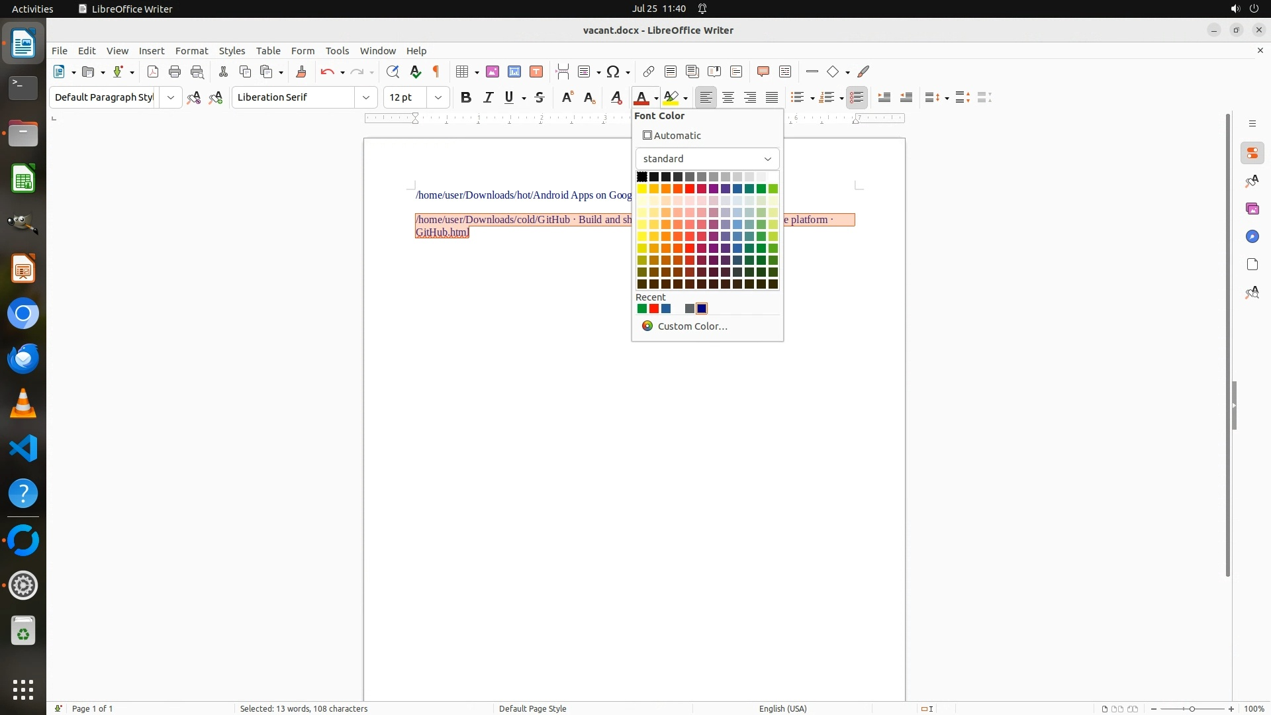Open the font name dropdown list
The height and width of the screenshot is (715, 1271).
click(365, 97)
